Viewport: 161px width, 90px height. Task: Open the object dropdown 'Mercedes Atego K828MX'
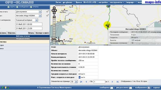(40, 15)
